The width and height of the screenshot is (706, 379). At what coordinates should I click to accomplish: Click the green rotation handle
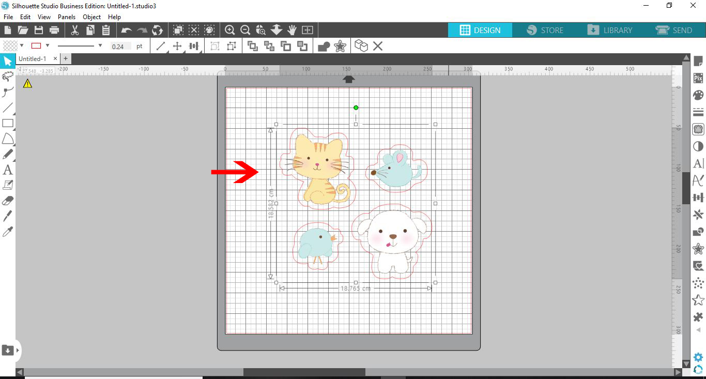(356, 108)
